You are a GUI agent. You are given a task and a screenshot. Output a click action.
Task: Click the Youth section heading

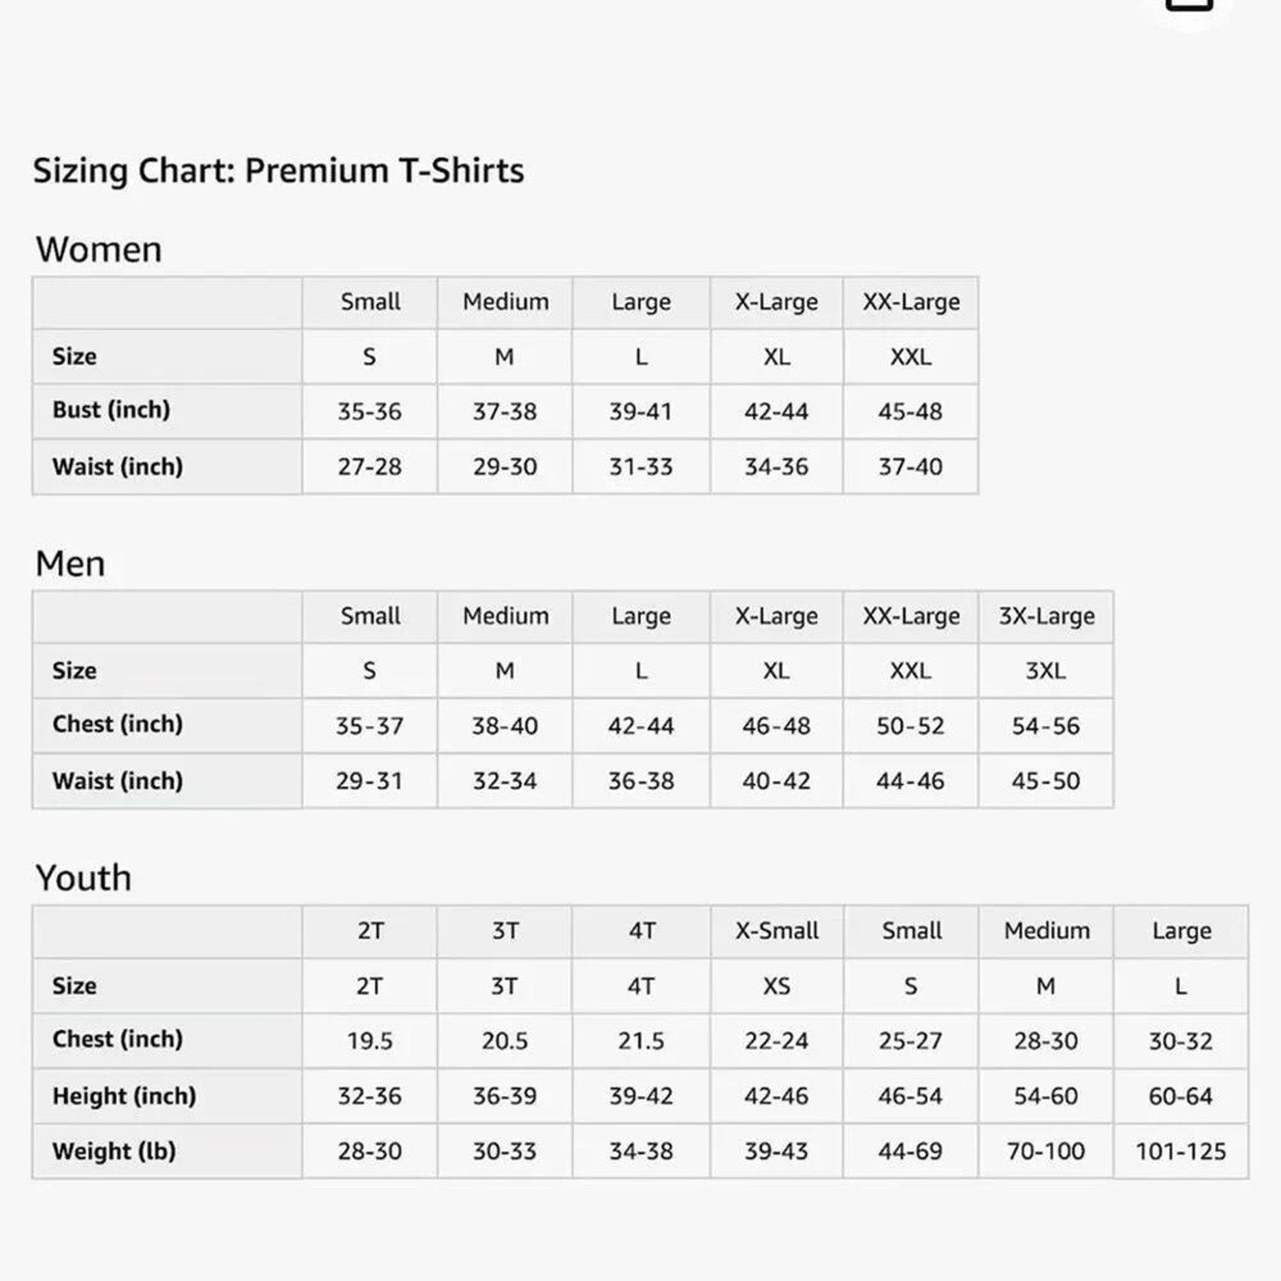(83, 877)
